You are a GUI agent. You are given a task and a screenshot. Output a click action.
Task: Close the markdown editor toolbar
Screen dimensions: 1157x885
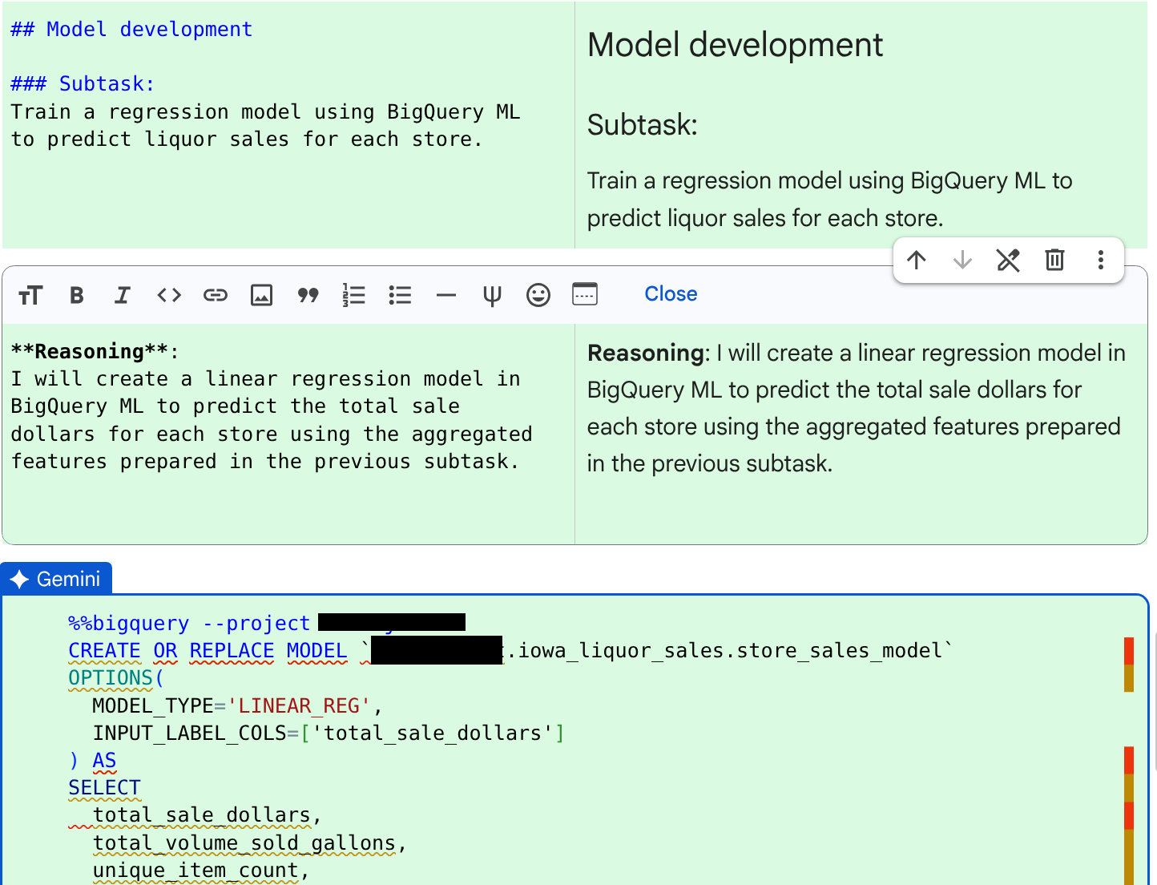tap(671, 294)
